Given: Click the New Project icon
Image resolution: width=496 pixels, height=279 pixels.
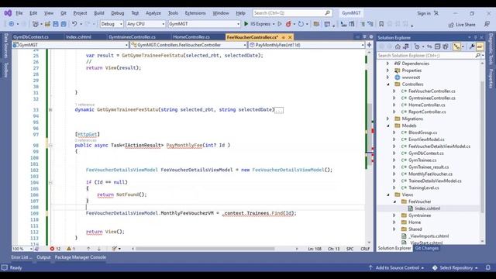Looking at the screenshot, I should [x=36, y=24].
